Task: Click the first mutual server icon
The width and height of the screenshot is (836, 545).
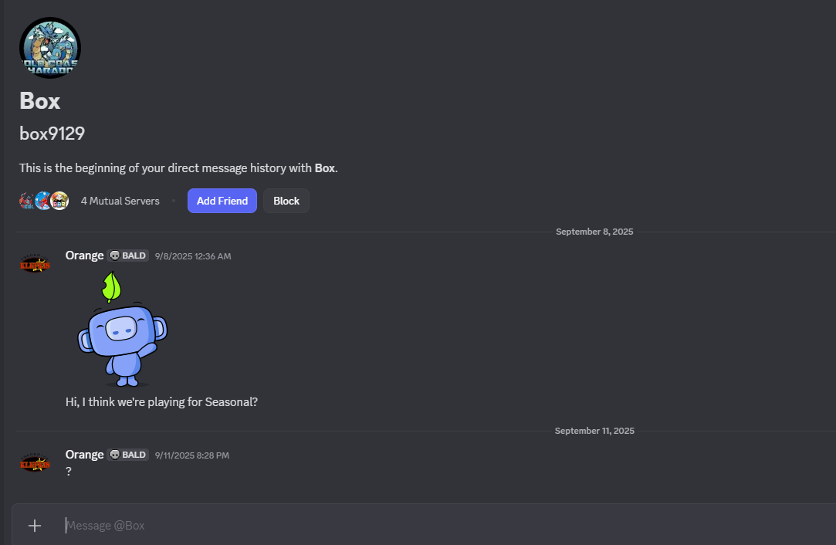Action: [x=27, y=201]
